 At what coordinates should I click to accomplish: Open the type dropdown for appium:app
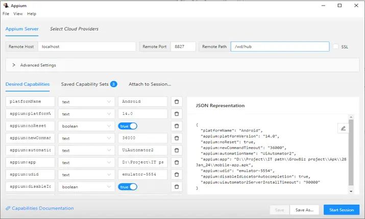point(86,162)
